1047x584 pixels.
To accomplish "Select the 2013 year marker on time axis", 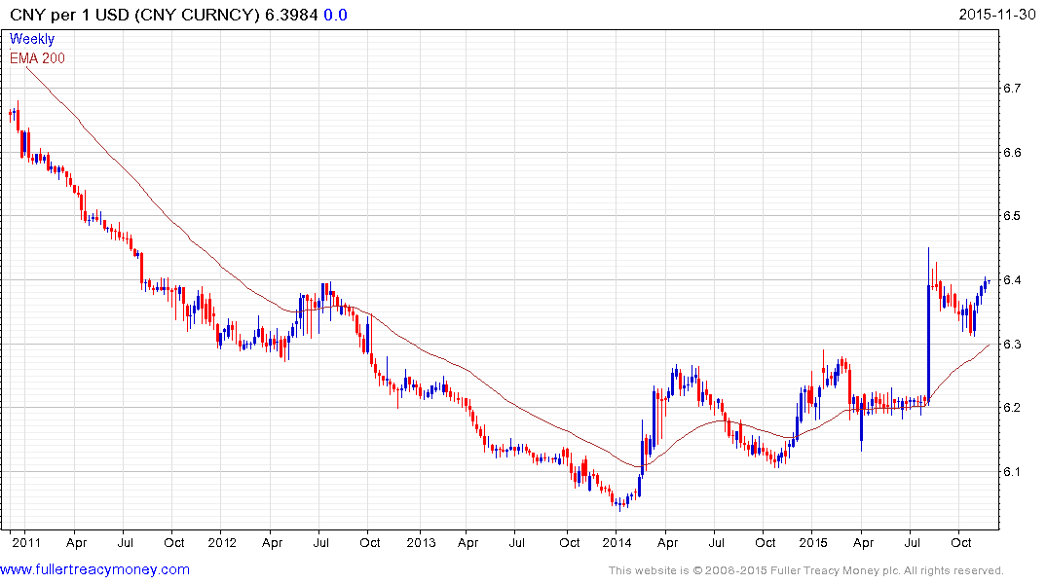I will pyautogui.click(x=421, y=542).
